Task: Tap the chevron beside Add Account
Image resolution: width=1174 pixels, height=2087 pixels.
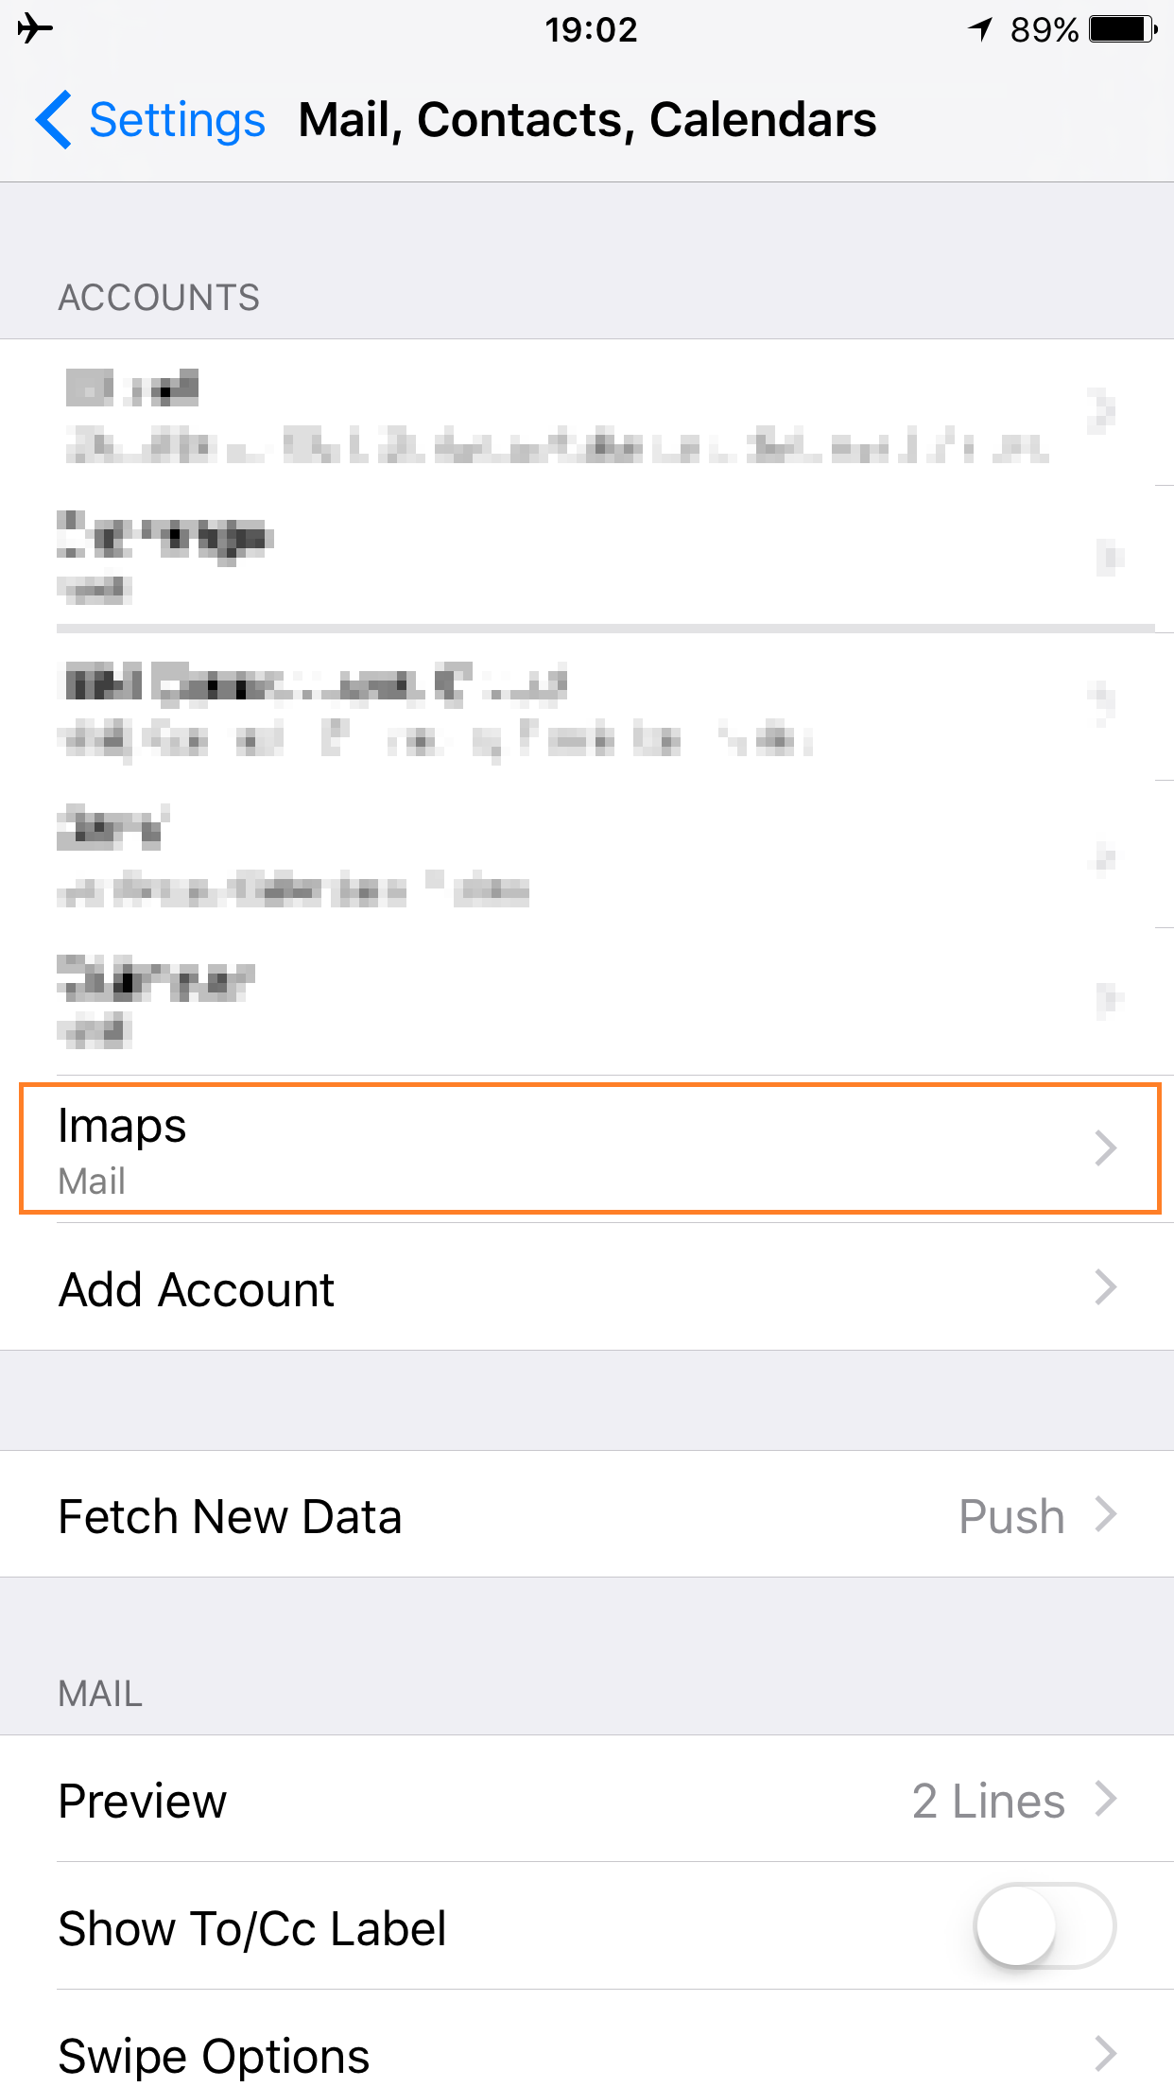Action: 1105,1287
